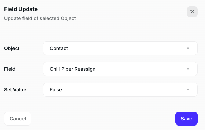Click the Field label
Image resolution: width=205 pixels, height=130 pixels.
coord(10,69)
